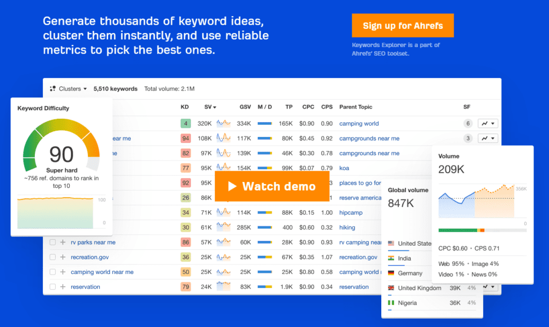Image resolution: width=549 pixels, height=327 pixels.
Task: Expand the plus icon for recreation.gov
Action: coord(63,257)
